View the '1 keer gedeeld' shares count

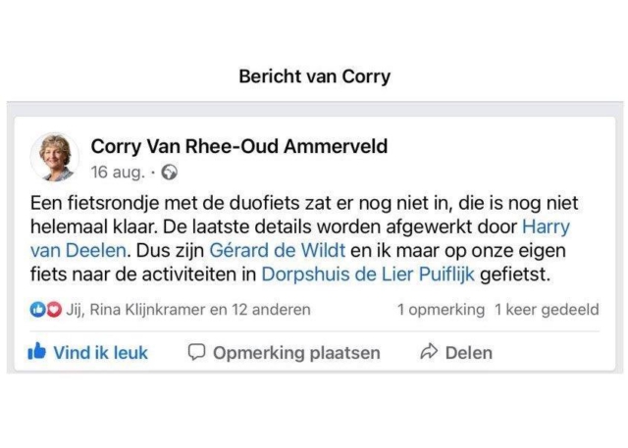547,310
